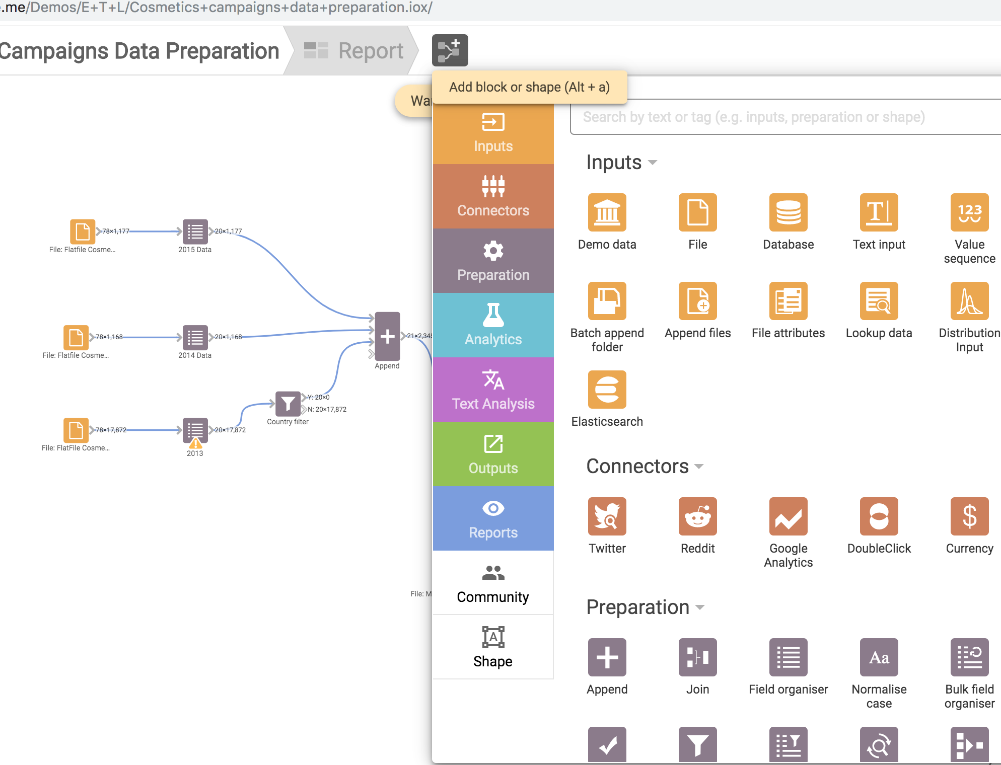Viewport: 1001px width, 765px height.
Task: Collapse the Preparation section
Action: [x=700, y=608]
